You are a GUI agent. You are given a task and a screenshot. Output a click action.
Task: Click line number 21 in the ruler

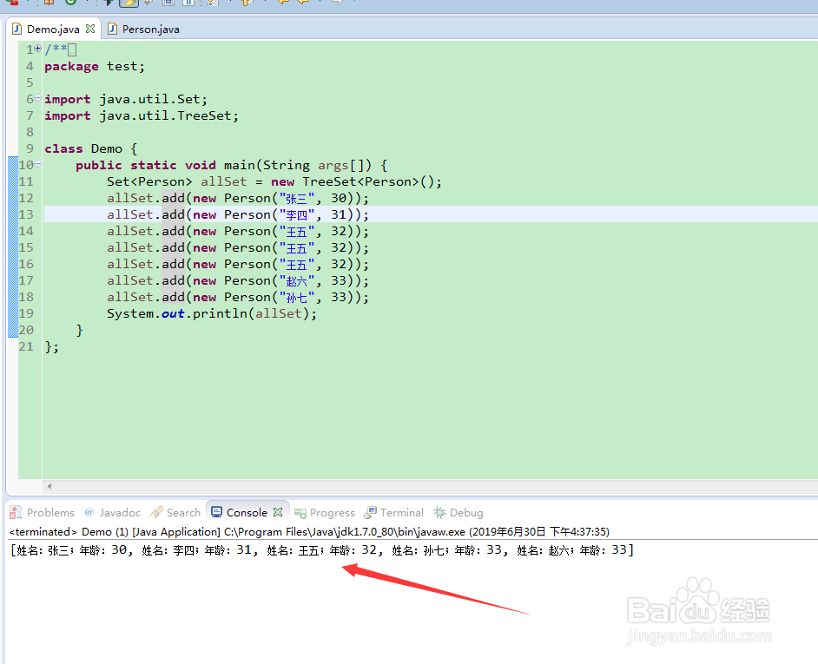point(26,346)
